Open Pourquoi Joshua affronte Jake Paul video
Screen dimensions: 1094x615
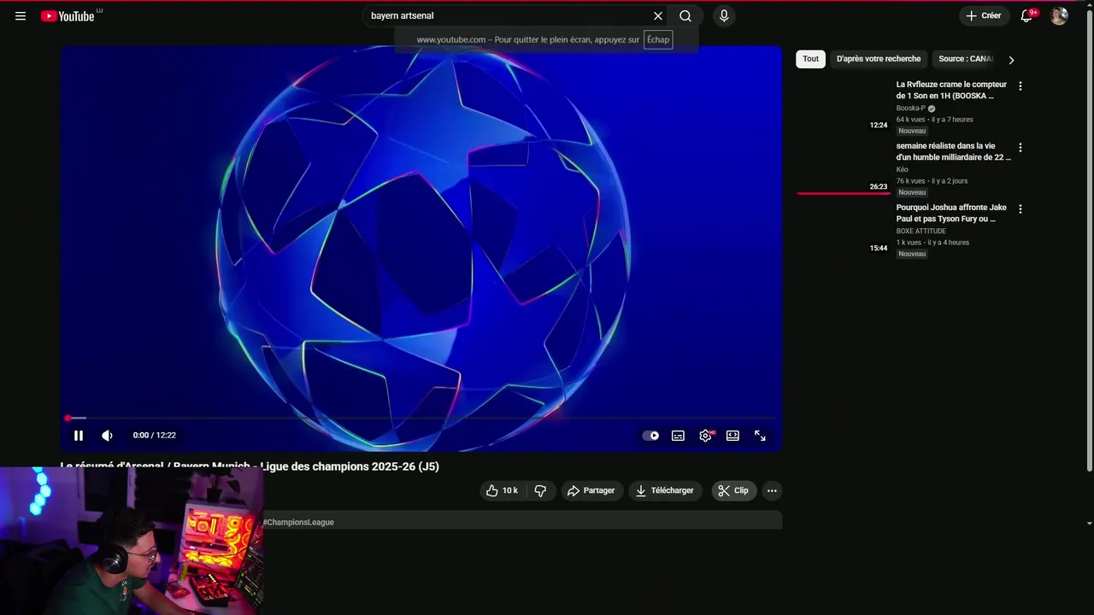click(951, 213)
